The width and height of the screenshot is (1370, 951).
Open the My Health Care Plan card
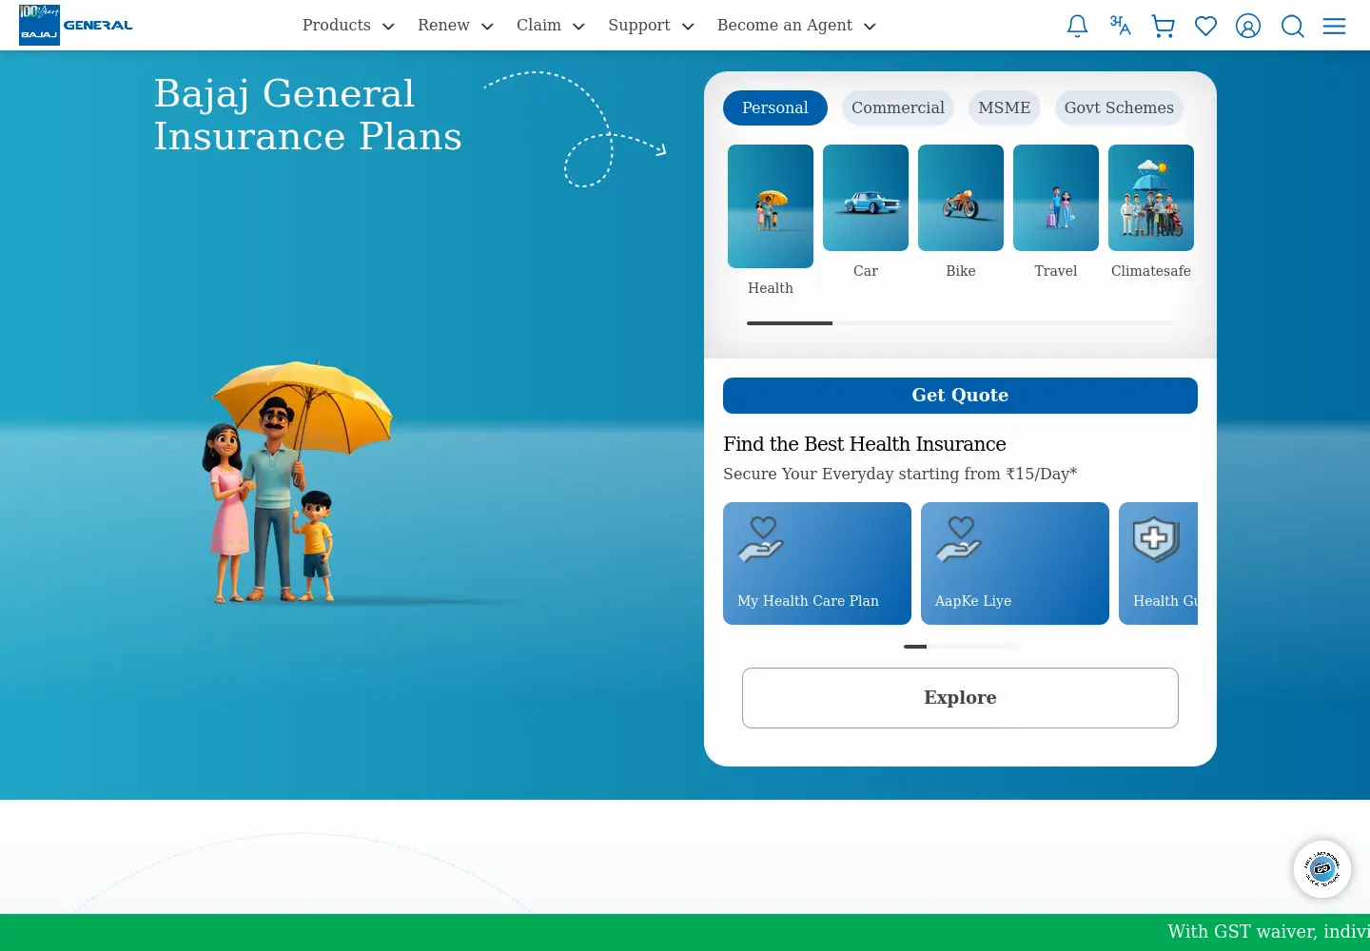(x=817, y=563)
